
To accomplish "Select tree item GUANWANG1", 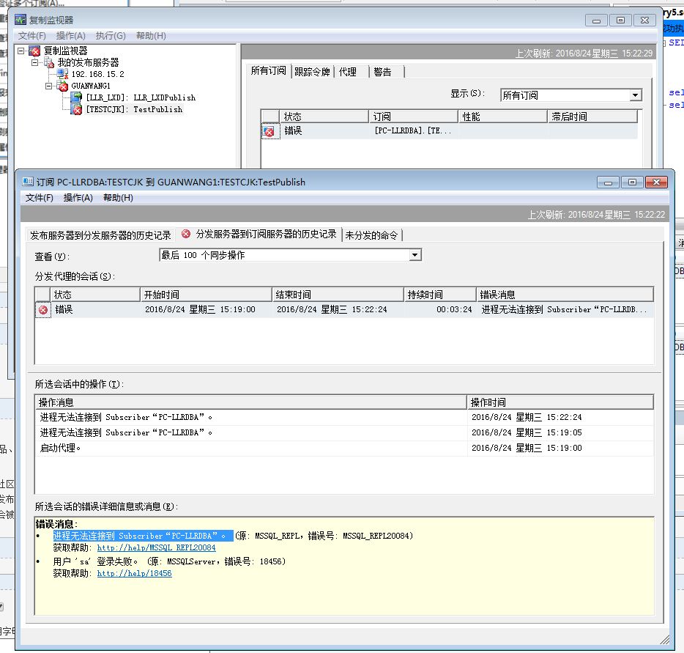I will [91, 86].
